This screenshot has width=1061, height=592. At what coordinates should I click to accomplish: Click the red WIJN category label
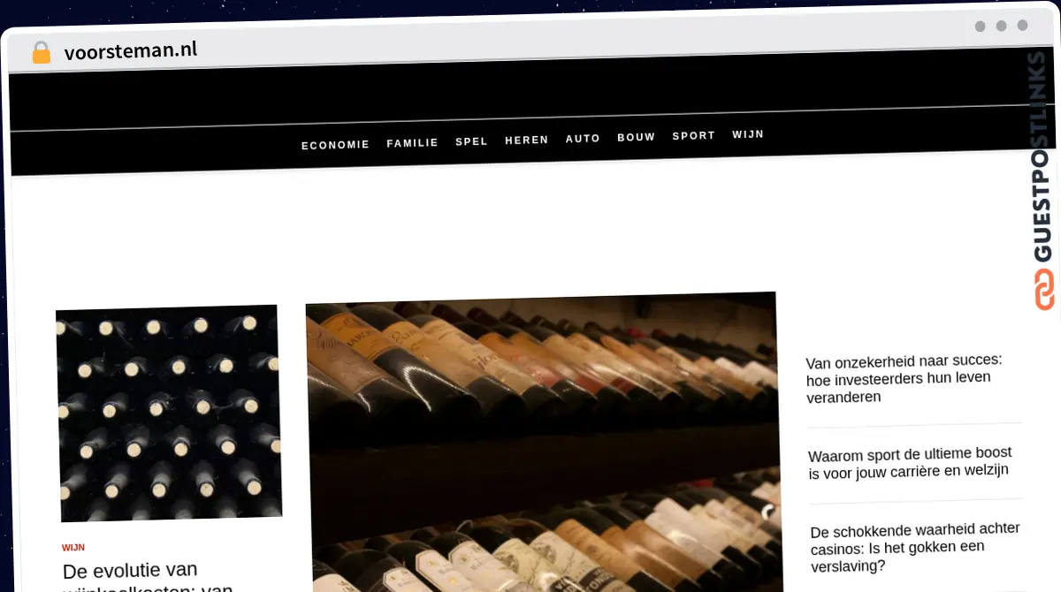click(73, 548)
